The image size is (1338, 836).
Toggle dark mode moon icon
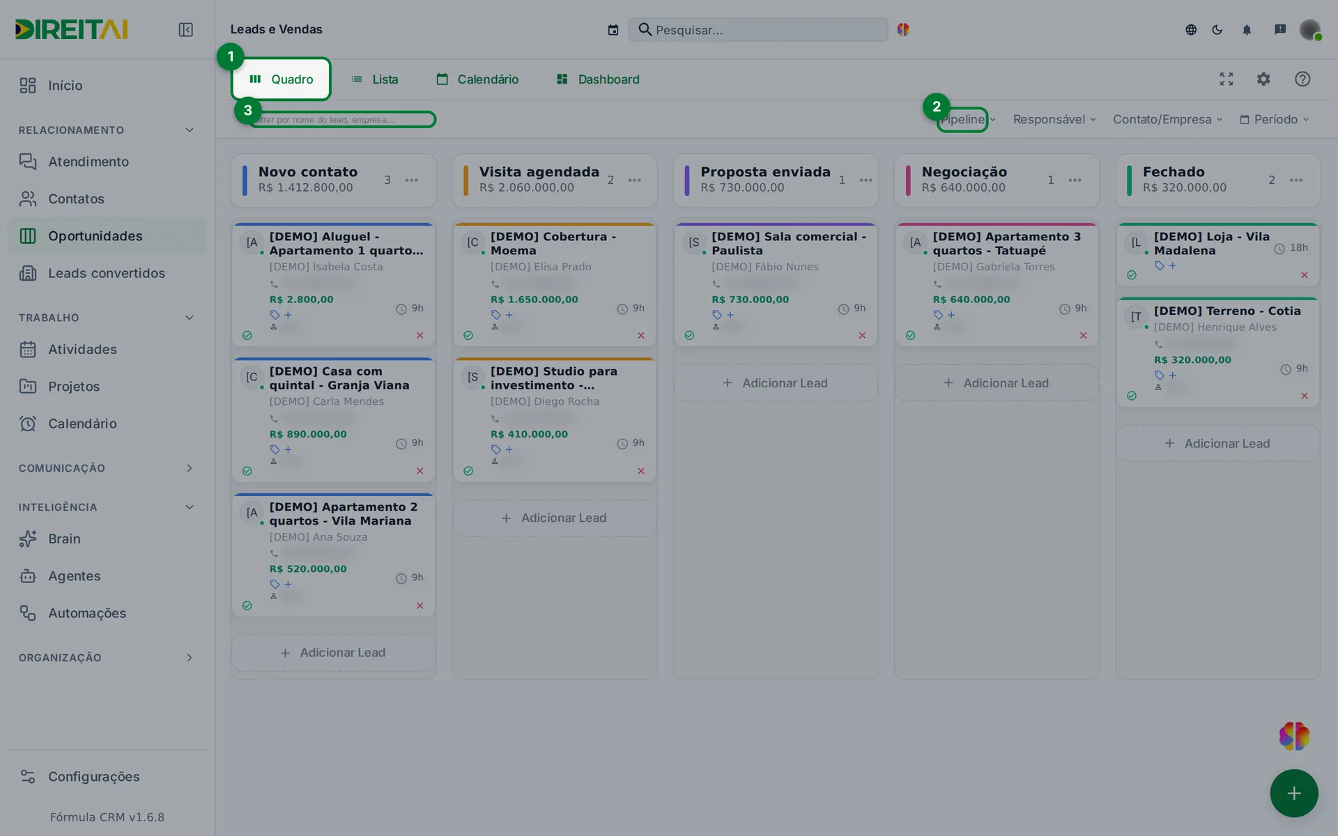pos(1217,29)
